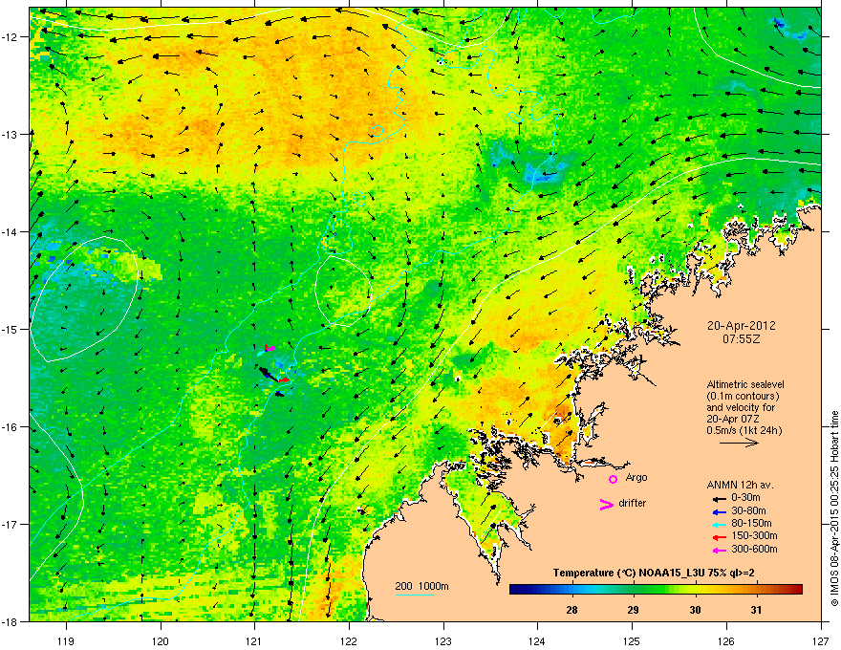Image resolution: width=841 pixels, height=650 pixels.
Task: Click the Temperature NOAA15_L3U colorbar title
Action: [654, 574]
